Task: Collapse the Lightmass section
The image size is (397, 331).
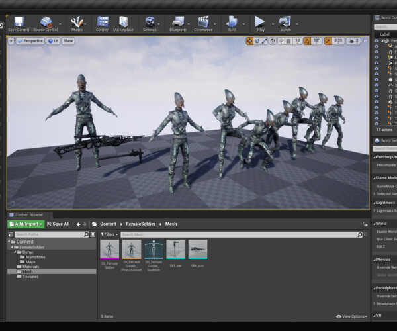Action: pos(375,203)
